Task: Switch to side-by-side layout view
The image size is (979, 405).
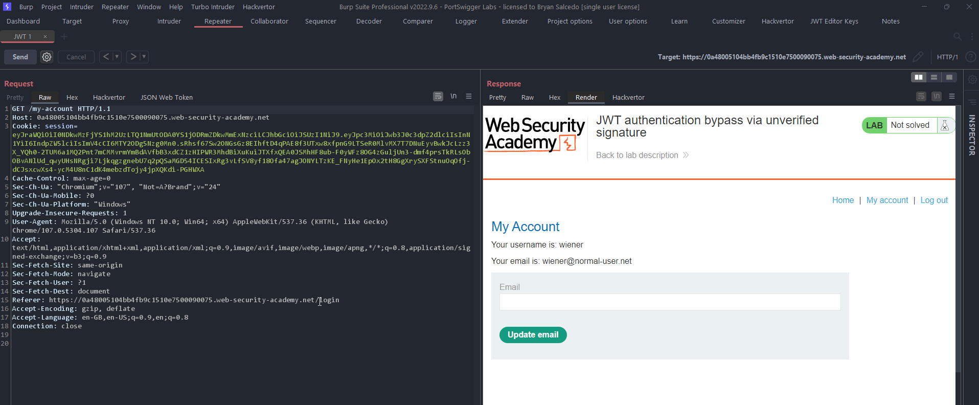Action: (x=919, y=77)
